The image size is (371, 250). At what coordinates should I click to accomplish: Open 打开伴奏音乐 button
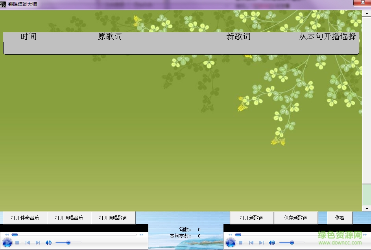coord(25,218)
